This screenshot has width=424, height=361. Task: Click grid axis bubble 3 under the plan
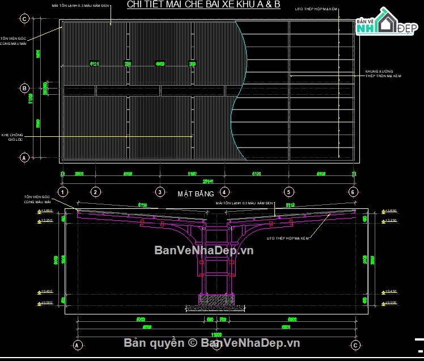160,192
